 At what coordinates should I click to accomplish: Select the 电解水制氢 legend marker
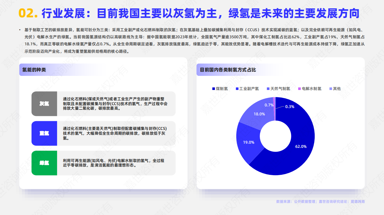(299, 89)
